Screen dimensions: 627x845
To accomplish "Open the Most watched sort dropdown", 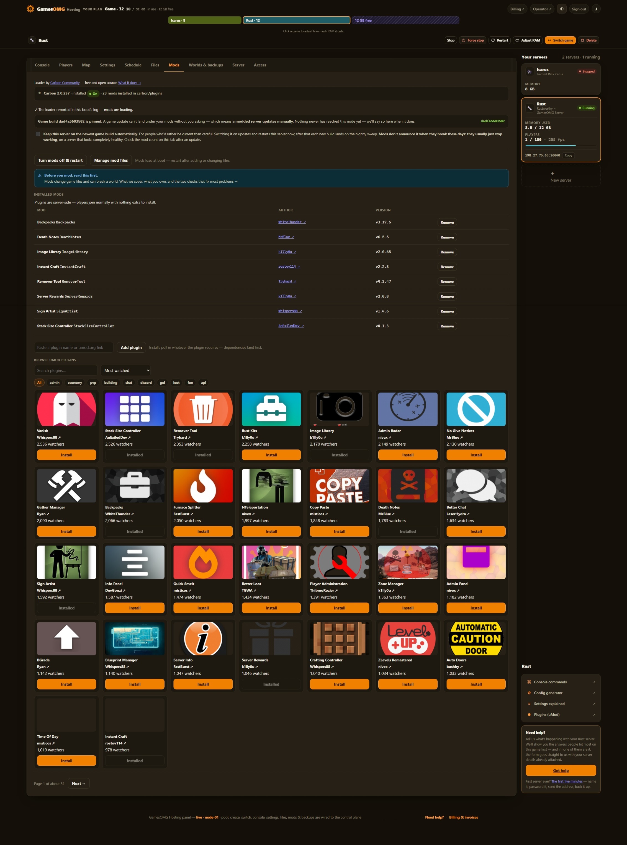I will pos(126,370).
